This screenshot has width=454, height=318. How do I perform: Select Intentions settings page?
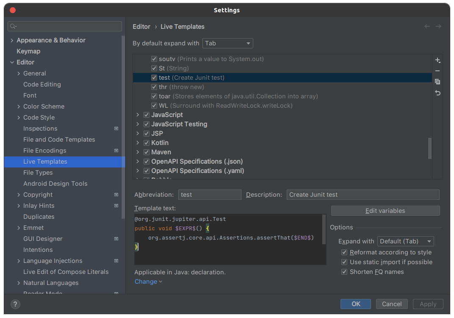[38, 250]
